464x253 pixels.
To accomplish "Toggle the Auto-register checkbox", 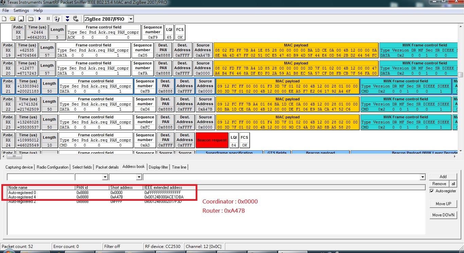I will point(432,191).
